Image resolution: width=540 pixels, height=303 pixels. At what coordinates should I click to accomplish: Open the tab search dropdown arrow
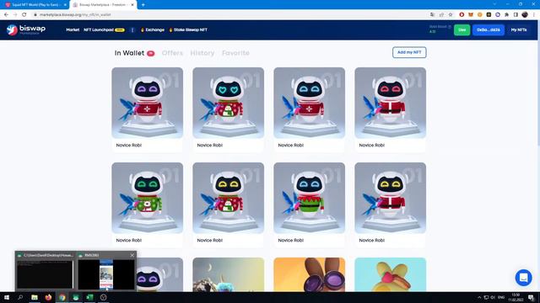[x=494, y=4]
